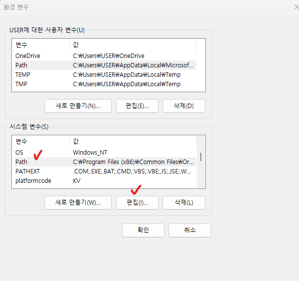The width and height of the screenshot is (299, 281).
Task: Click the Windows_NT value cell
Action: (90, 153)
